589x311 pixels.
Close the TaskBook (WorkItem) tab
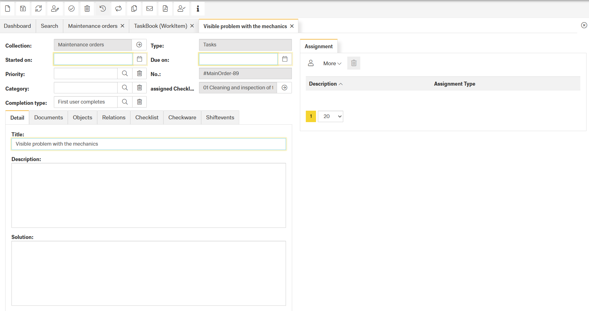(192, 26)
